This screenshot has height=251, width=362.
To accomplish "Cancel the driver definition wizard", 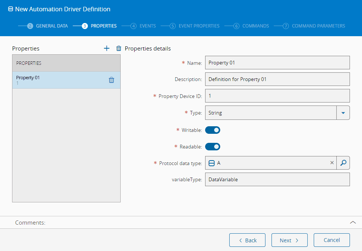I will click(331, 240).
